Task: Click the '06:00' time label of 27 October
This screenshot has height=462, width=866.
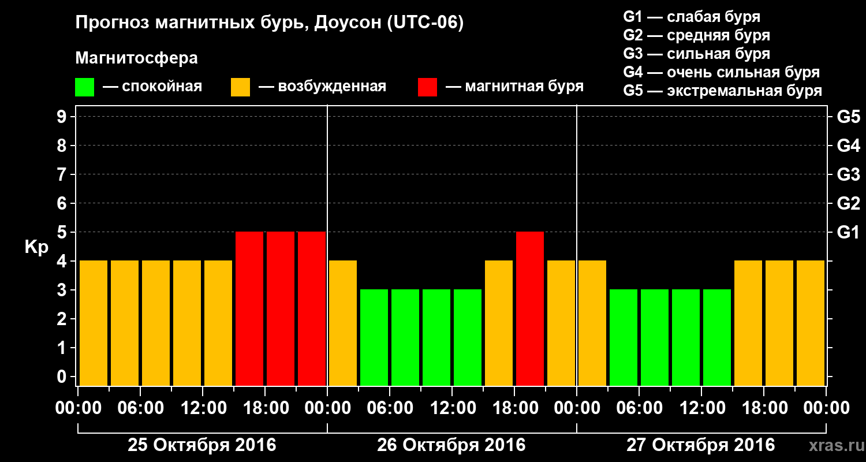Action: (x=639, y=408)
